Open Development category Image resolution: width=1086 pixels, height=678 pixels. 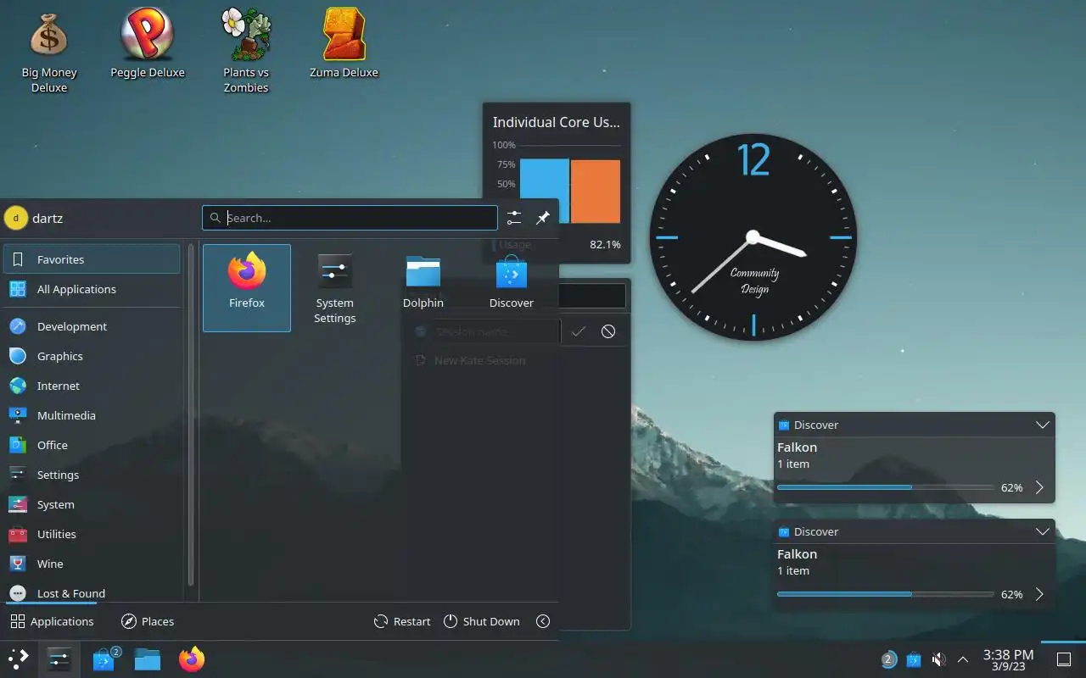click(x=92, y=326)
